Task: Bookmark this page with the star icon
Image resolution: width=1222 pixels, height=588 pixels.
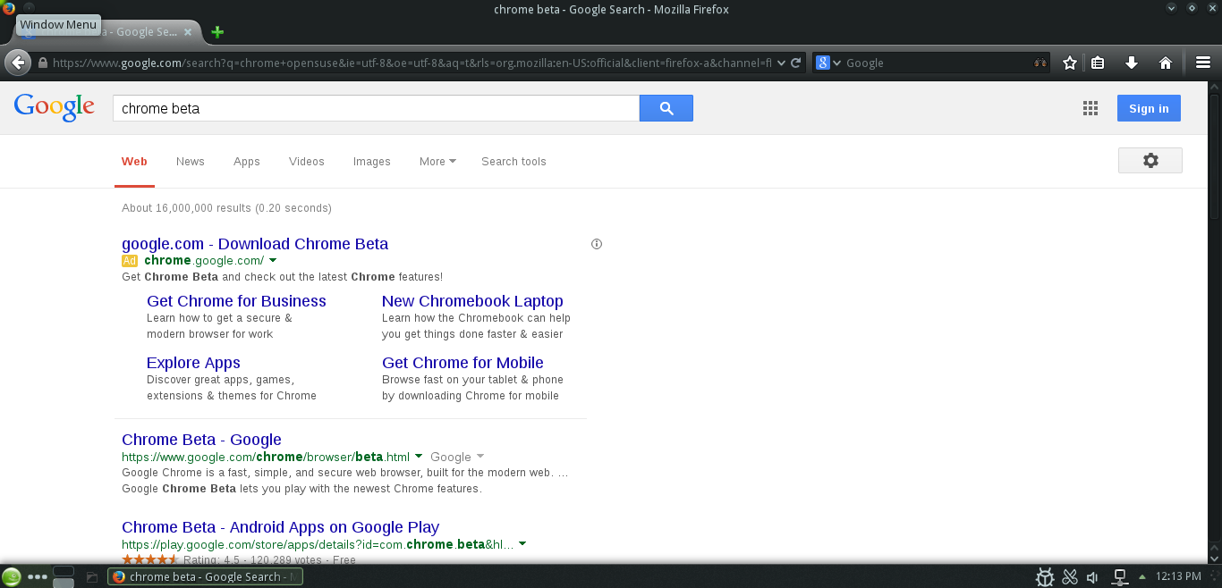Action: (1070, 63)
